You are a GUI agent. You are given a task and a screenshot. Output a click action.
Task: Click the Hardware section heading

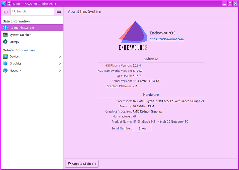[x=151, y=95]
